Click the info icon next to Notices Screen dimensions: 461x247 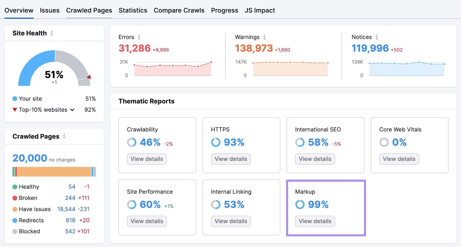click(x=377, y=37)
